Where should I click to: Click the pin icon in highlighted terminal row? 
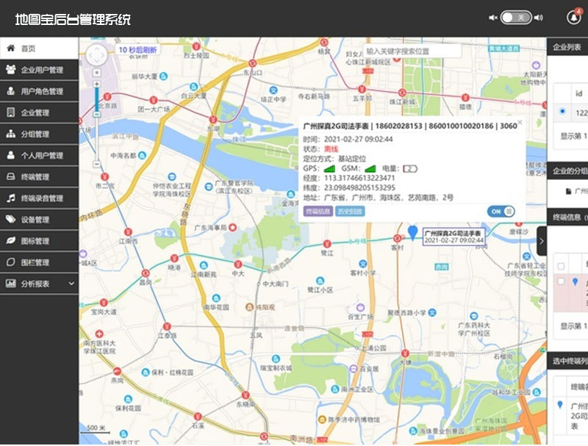coord(575,281)
